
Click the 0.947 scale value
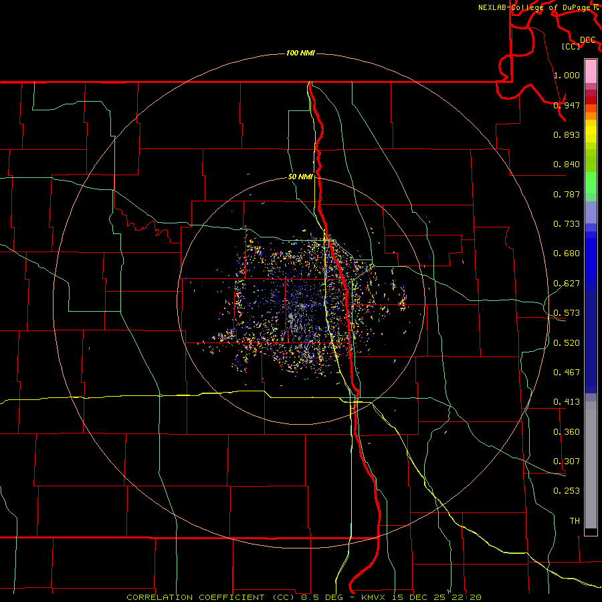point(567,105)
